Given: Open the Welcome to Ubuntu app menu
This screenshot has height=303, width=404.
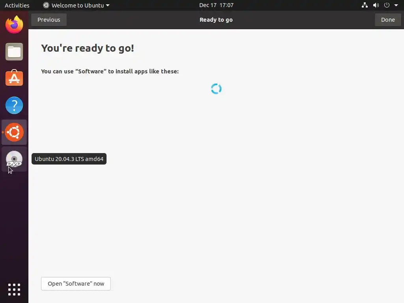Looking at the screenshot, I should pyautogui.click(x=76, y=5).
